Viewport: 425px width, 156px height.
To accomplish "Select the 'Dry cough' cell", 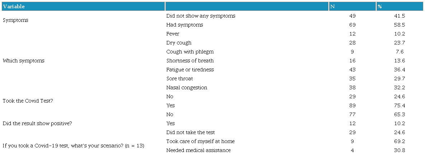I will (x=179, y=43).
